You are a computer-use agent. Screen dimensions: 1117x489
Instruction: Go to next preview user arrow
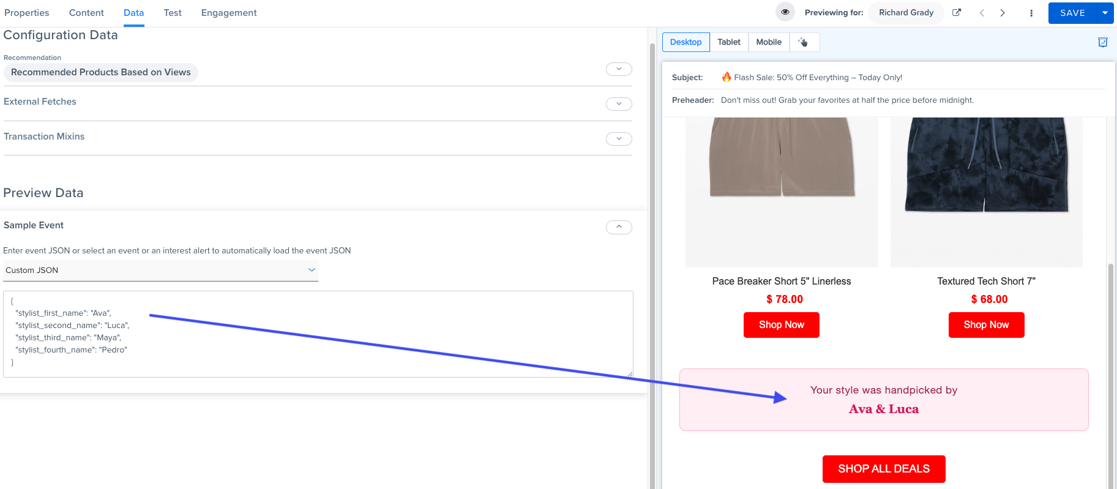1003,13
